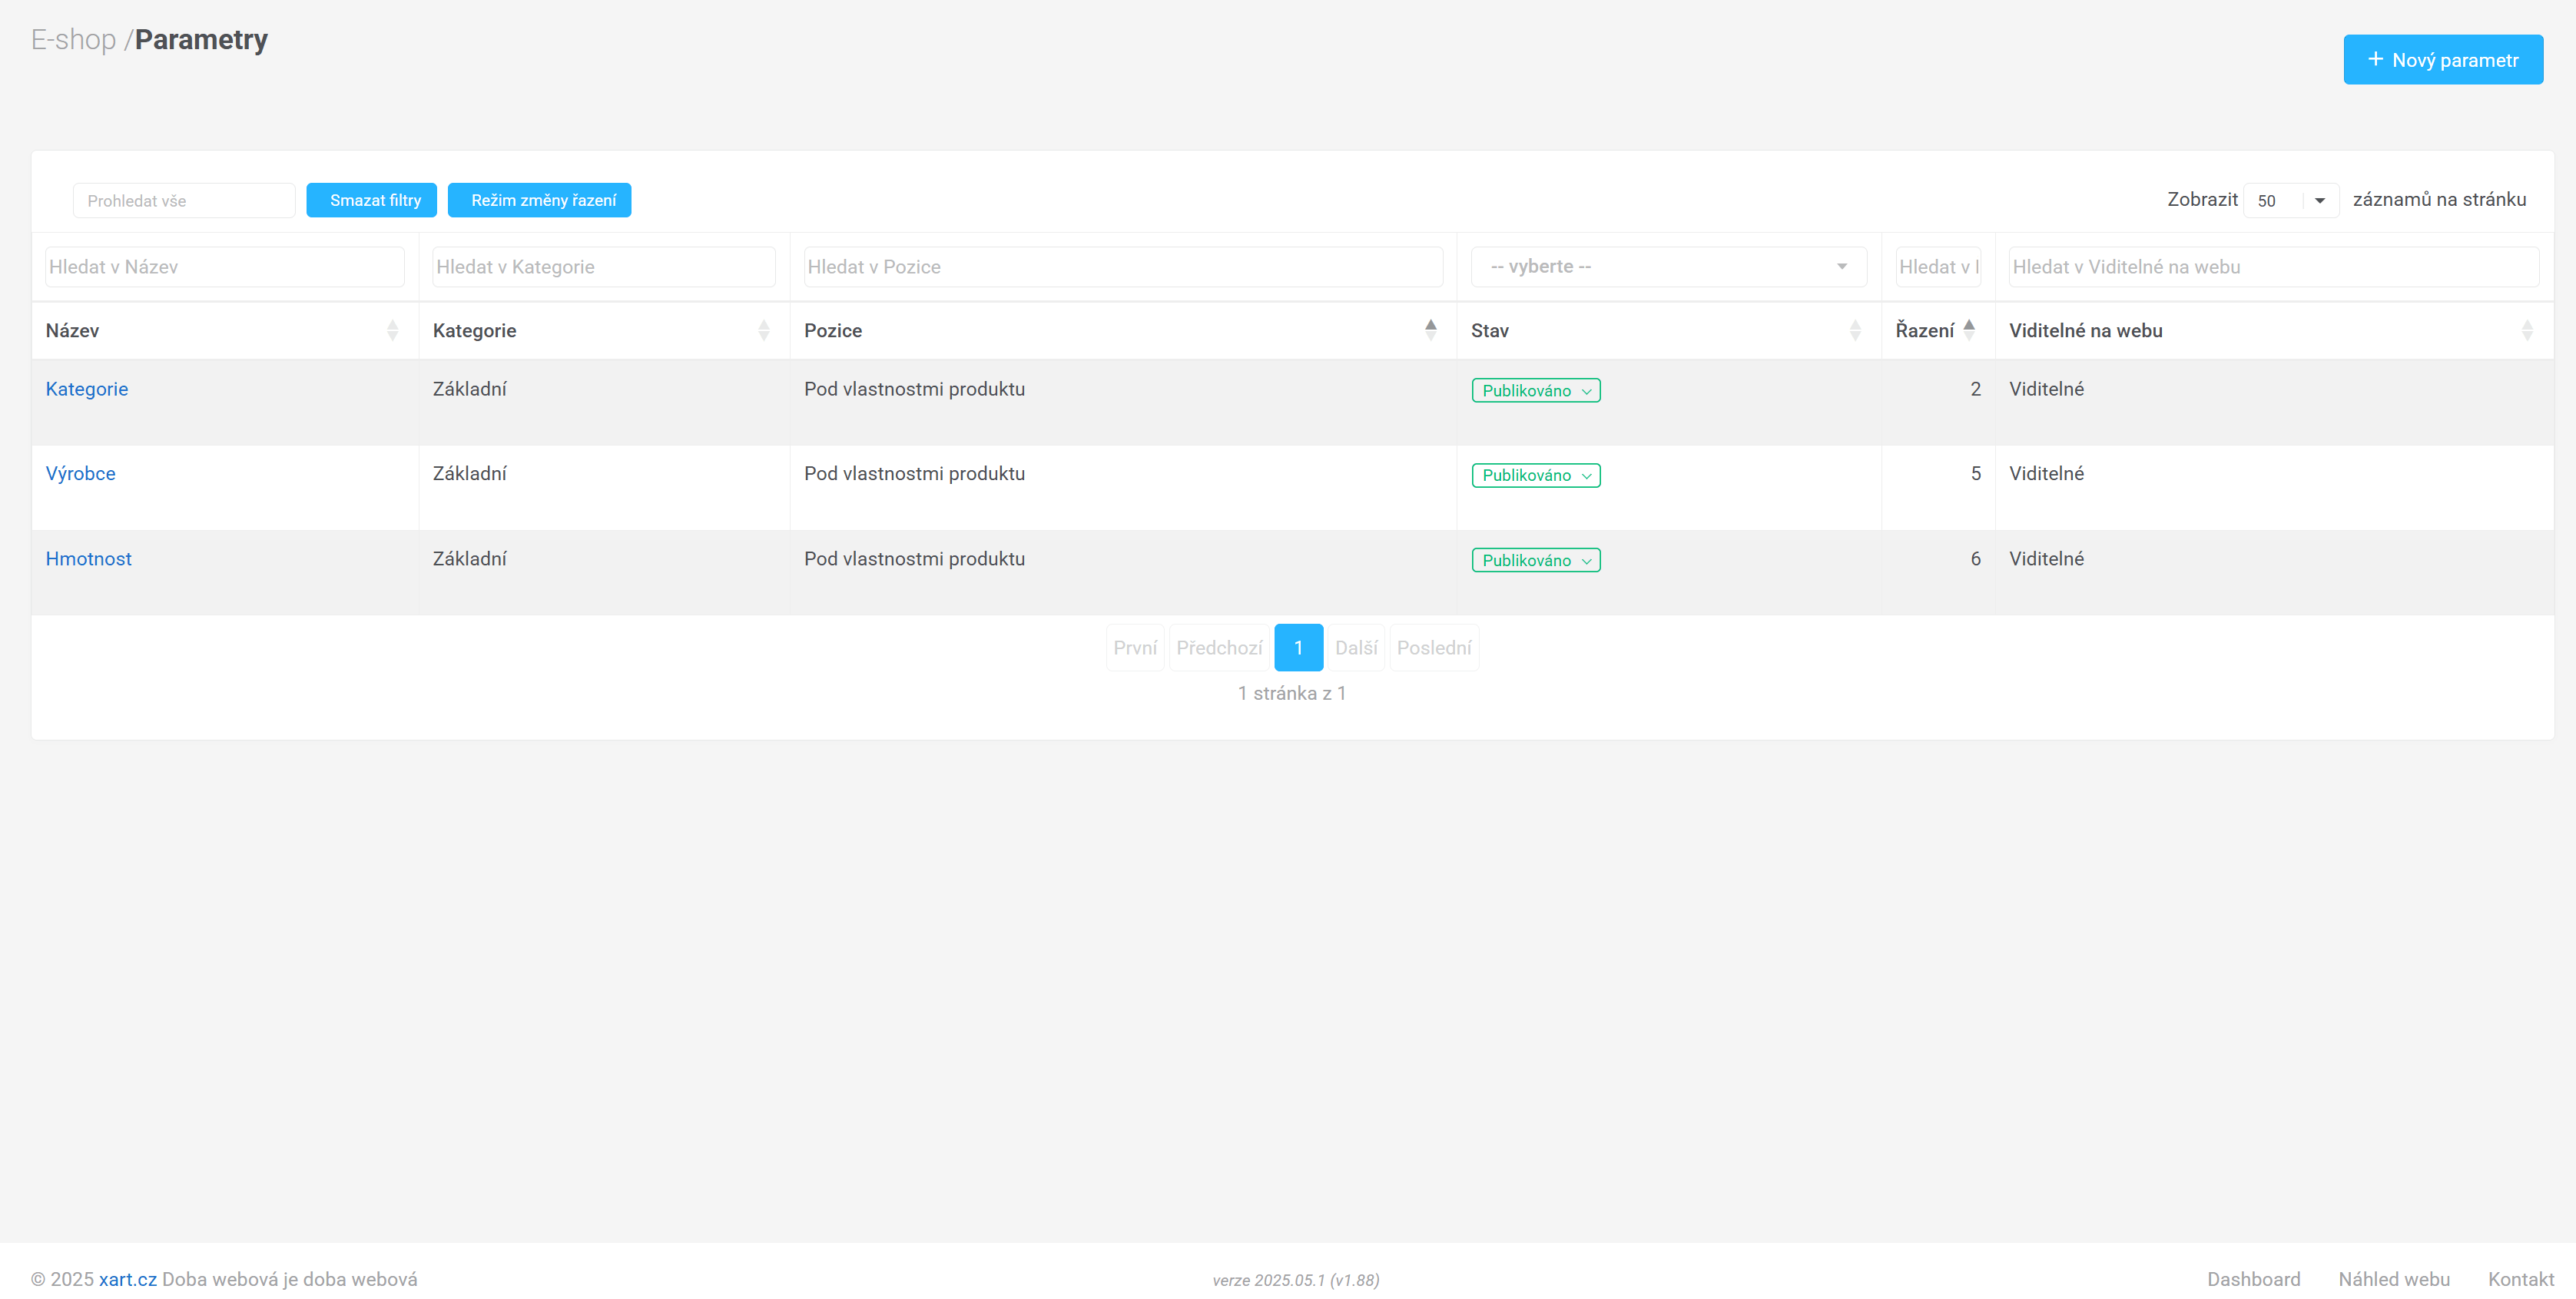Open the Stav filter vyberte dropdown

(x=1667, y=266)
